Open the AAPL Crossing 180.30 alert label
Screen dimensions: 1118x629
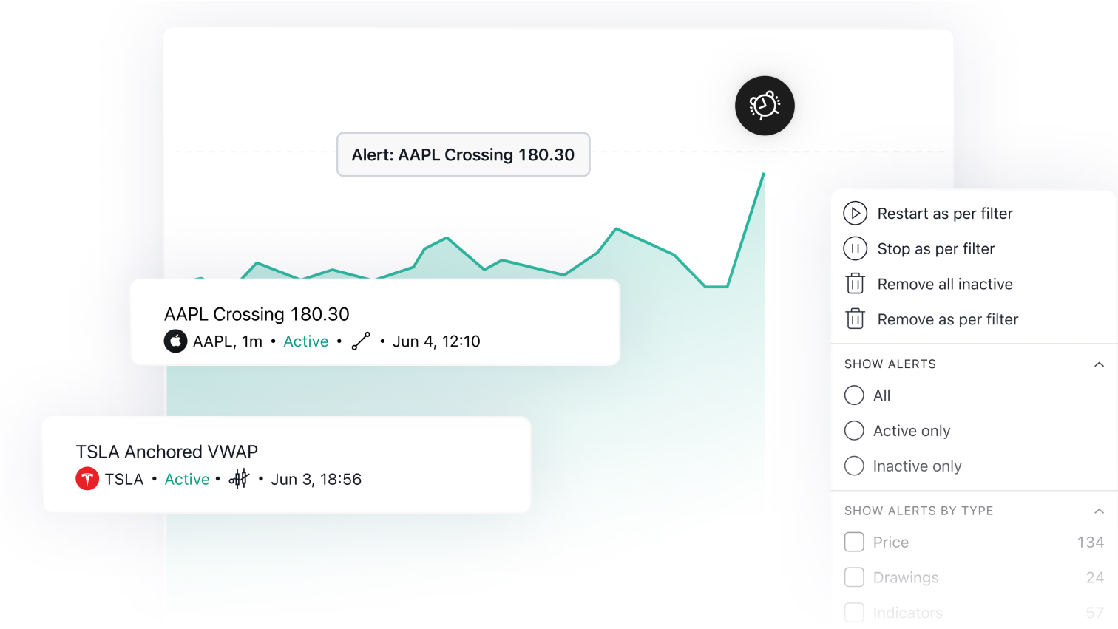[x=463, y=154]
